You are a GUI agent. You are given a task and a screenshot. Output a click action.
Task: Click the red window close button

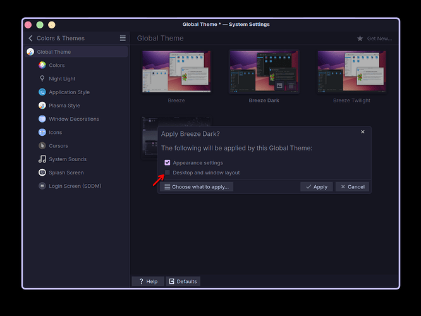28,25
